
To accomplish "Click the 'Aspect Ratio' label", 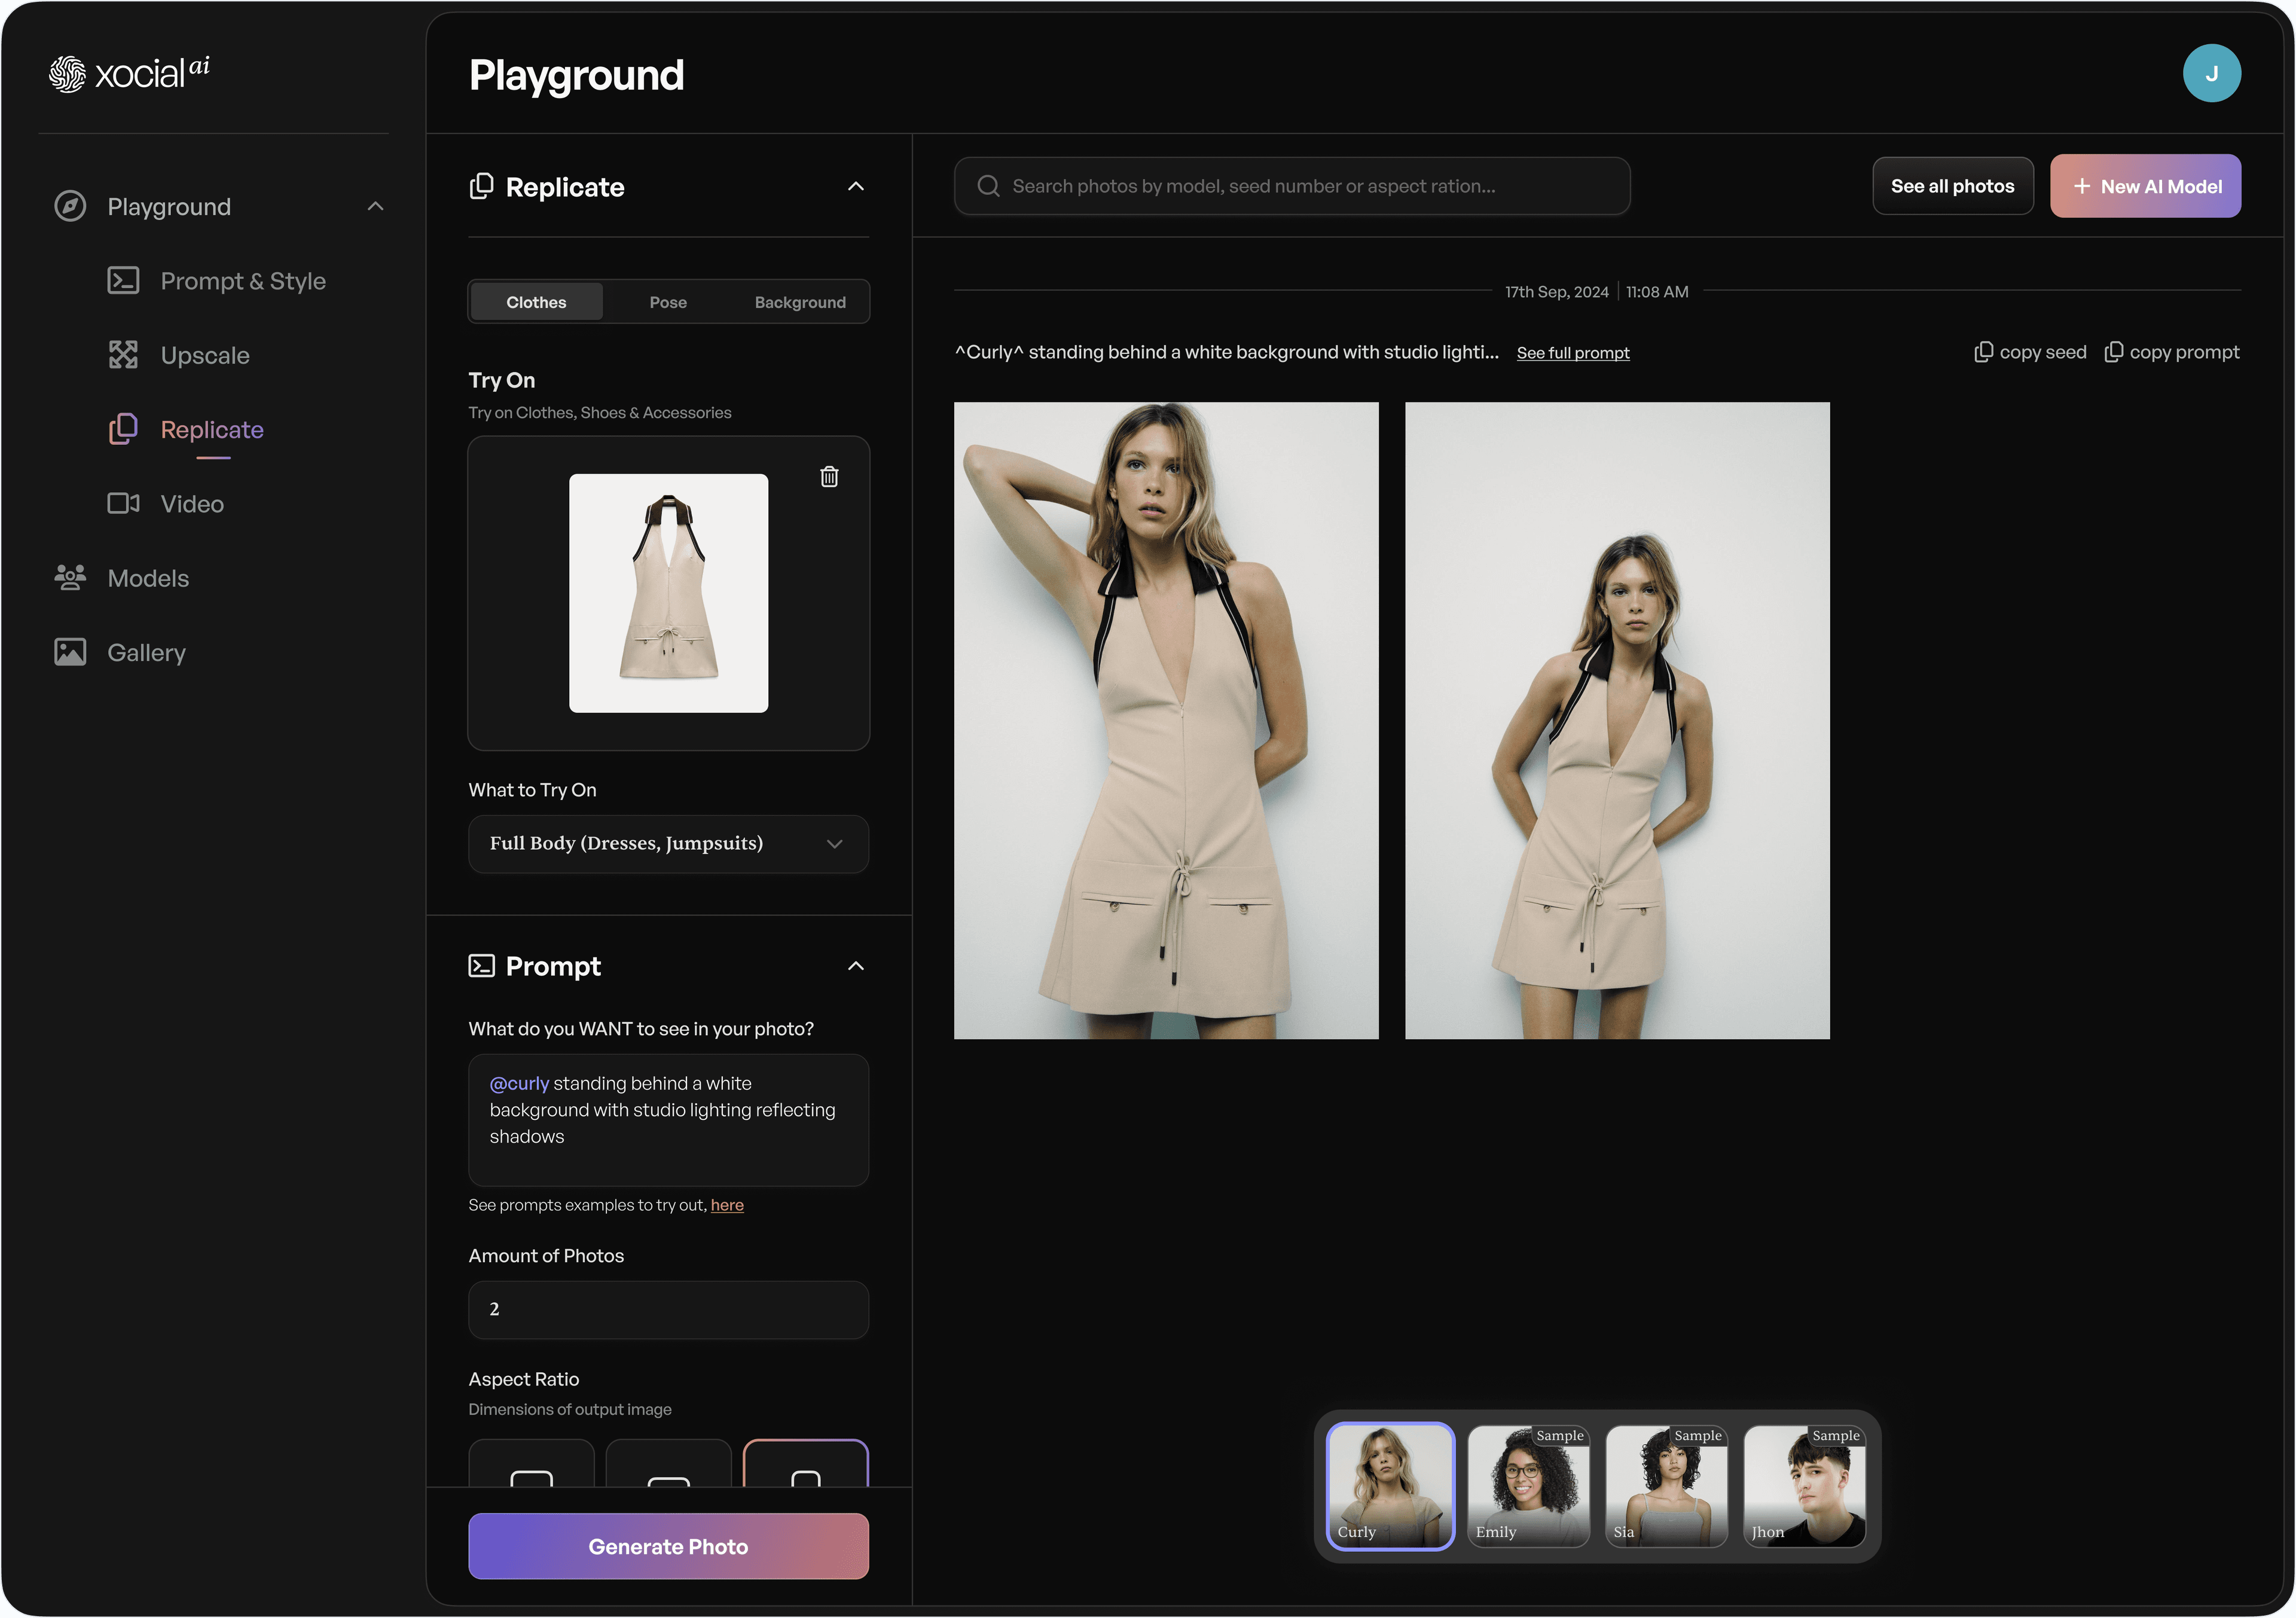I will 524,1379.
